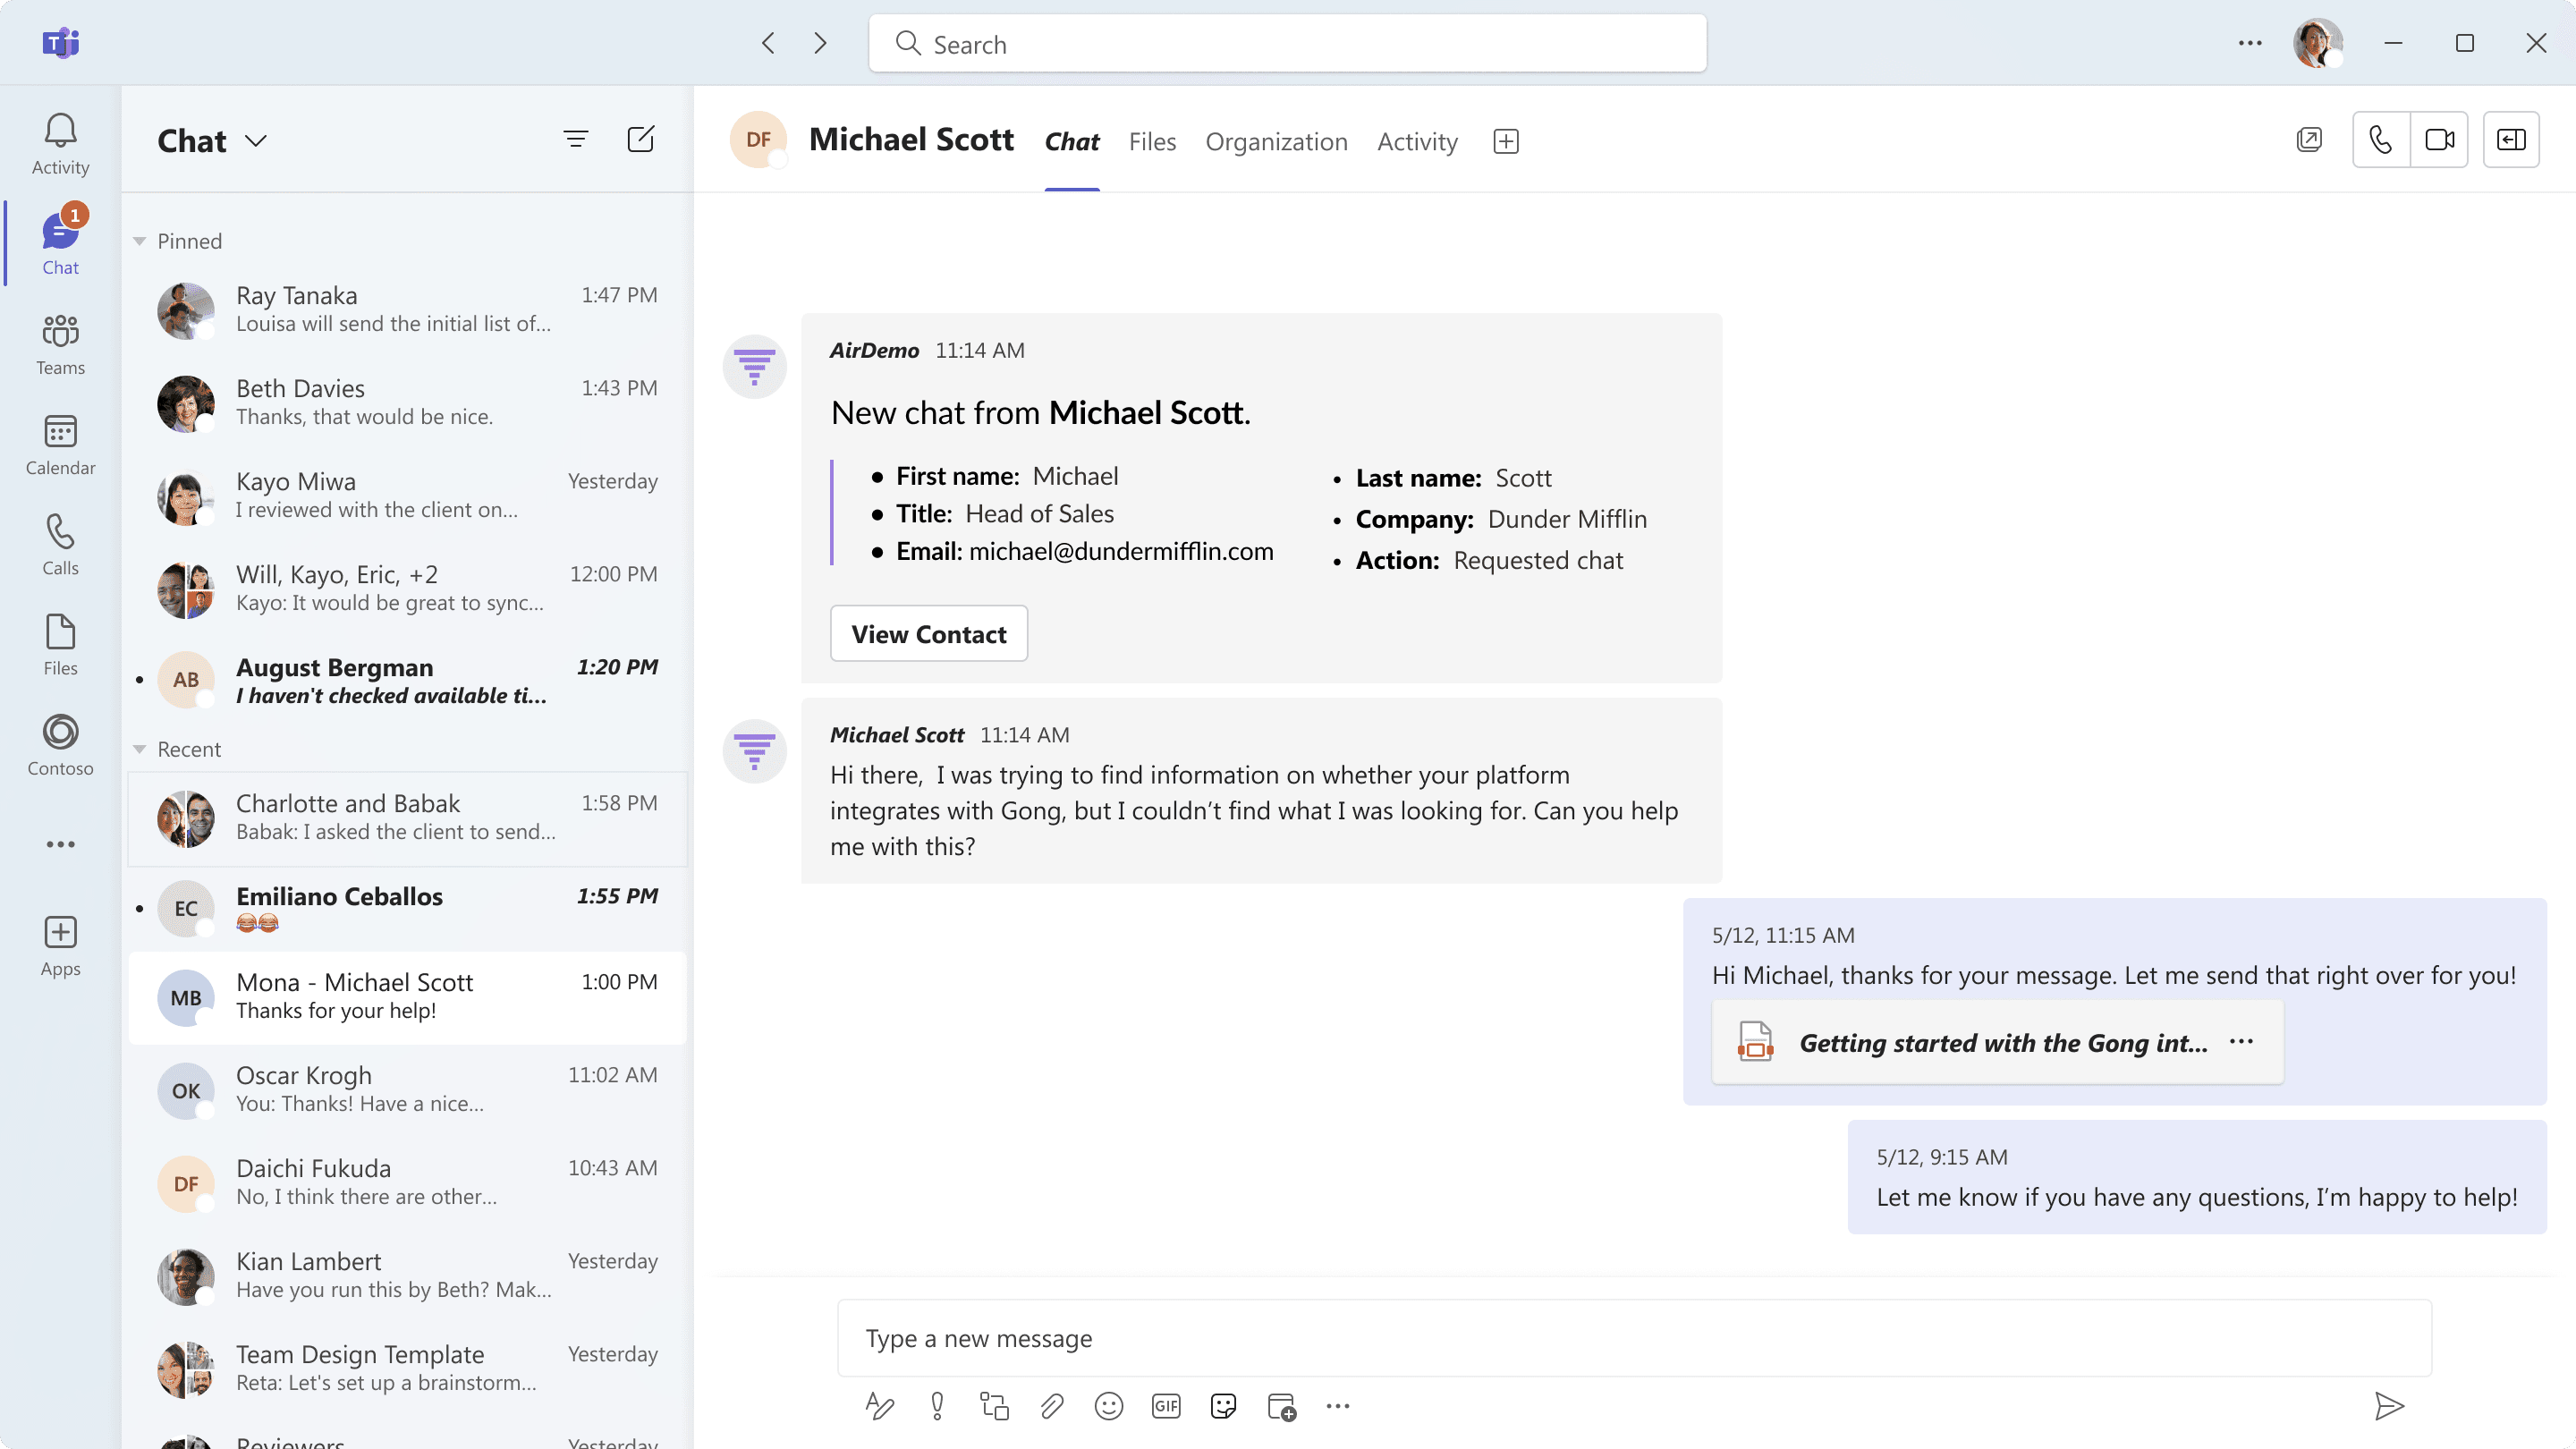Click View Contact button for Michael Scott
Viewport: 2576px width, 1449px height.
[927, 633]
